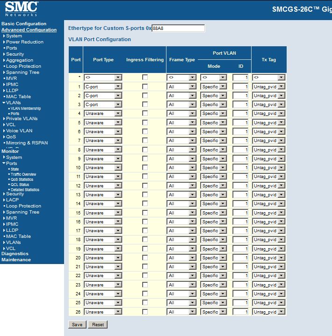Expand the Spanning Tree section under Advanced Configuration
The height and width of the screenshot is (336, 332).
[4, 72]
